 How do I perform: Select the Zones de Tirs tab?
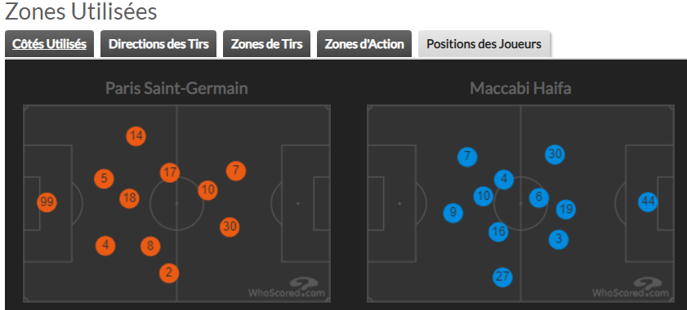pos(267,44)
